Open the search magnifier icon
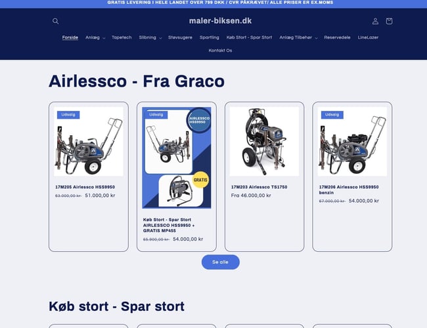Image resolution: width=427 pixels, height=328 pixels. (x=56, y=21)
